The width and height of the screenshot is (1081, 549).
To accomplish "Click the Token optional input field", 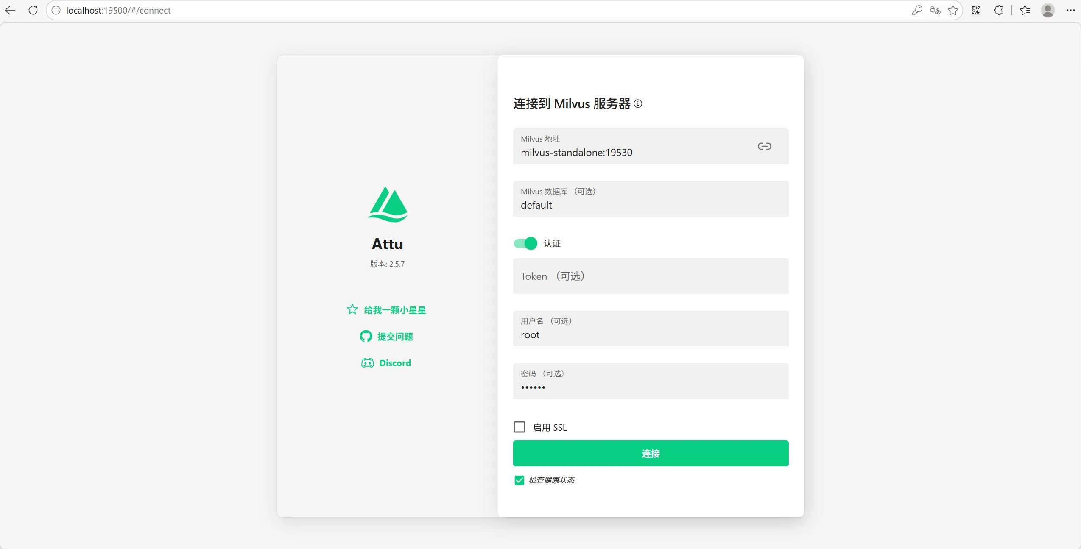I will point(650,276).
